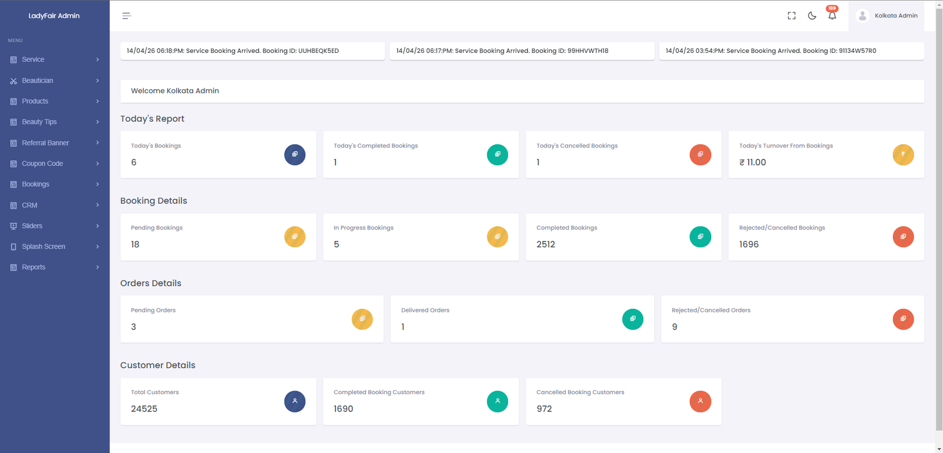Click the red Cancelled Booking Customers icon
This screenshot has width=943, height=453.
click(700, 401)
